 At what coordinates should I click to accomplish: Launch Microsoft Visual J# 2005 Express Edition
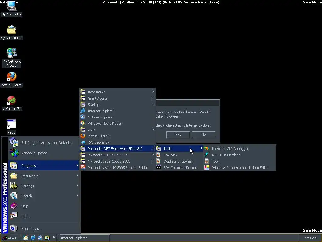[117, 168]
